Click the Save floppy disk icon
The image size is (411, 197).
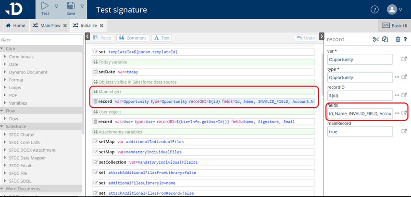coord(71,6)
